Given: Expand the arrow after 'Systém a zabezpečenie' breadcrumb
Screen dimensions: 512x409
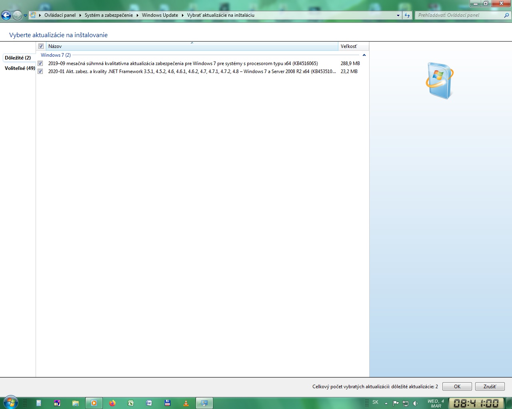Looking at the screenshot, I should 137,15.
